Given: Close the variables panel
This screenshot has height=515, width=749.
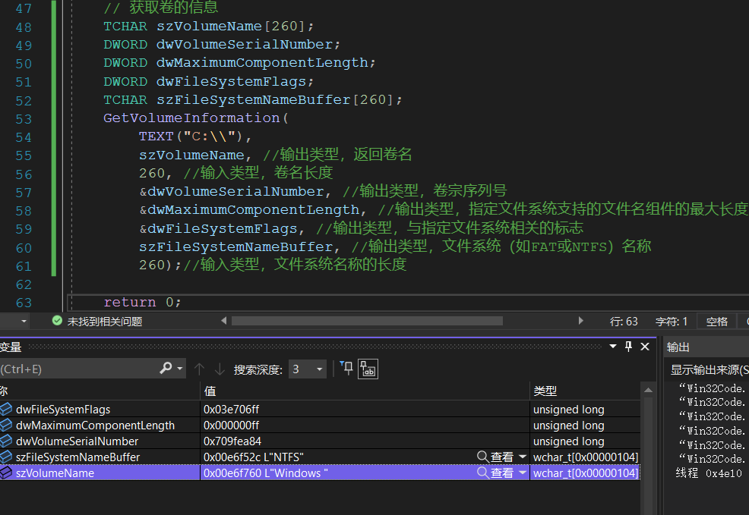Looking at the screenshot, I should click(645, 347).
